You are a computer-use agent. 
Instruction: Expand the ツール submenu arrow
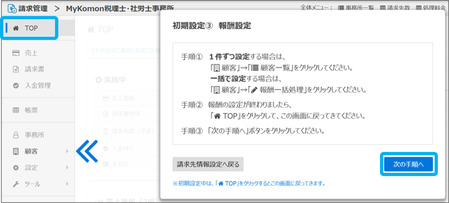click(67, 184)
